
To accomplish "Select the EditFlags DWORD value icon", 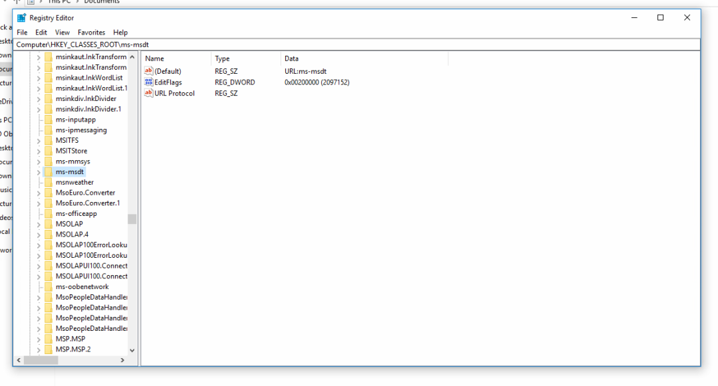I will (x=148, y=82).
